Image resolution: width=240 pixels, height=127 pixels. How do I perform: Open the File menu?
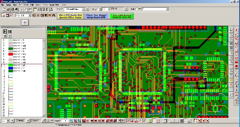tap(2, 5)
